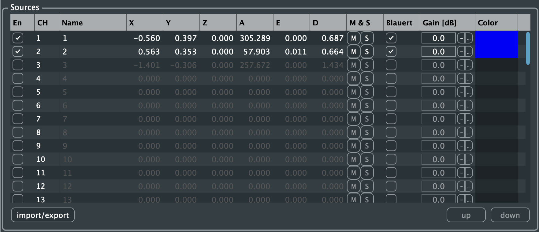Uncheck the enable box for channel 2
The width and height of the screenshot is (539, 232).
tap(18, 52)
